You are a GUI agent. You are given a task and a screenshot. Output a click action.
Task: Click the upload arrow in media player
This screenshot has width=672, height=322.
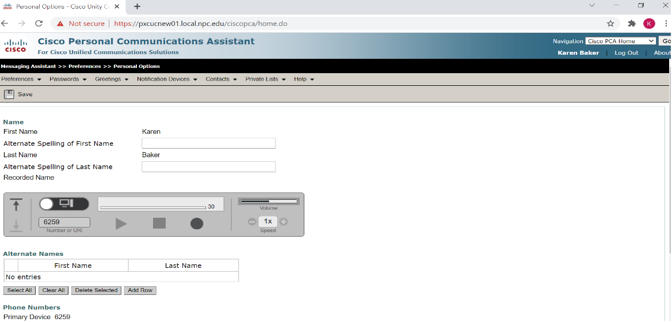16,205
